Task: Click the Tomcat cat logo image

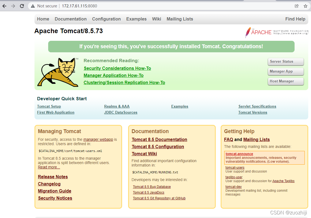Action: click(58, 72)
